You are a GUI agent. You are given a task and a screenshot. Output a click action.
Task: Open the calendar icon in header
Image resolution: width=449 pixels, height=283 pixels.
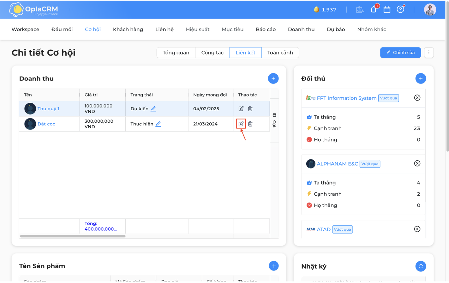click(387, 9)
